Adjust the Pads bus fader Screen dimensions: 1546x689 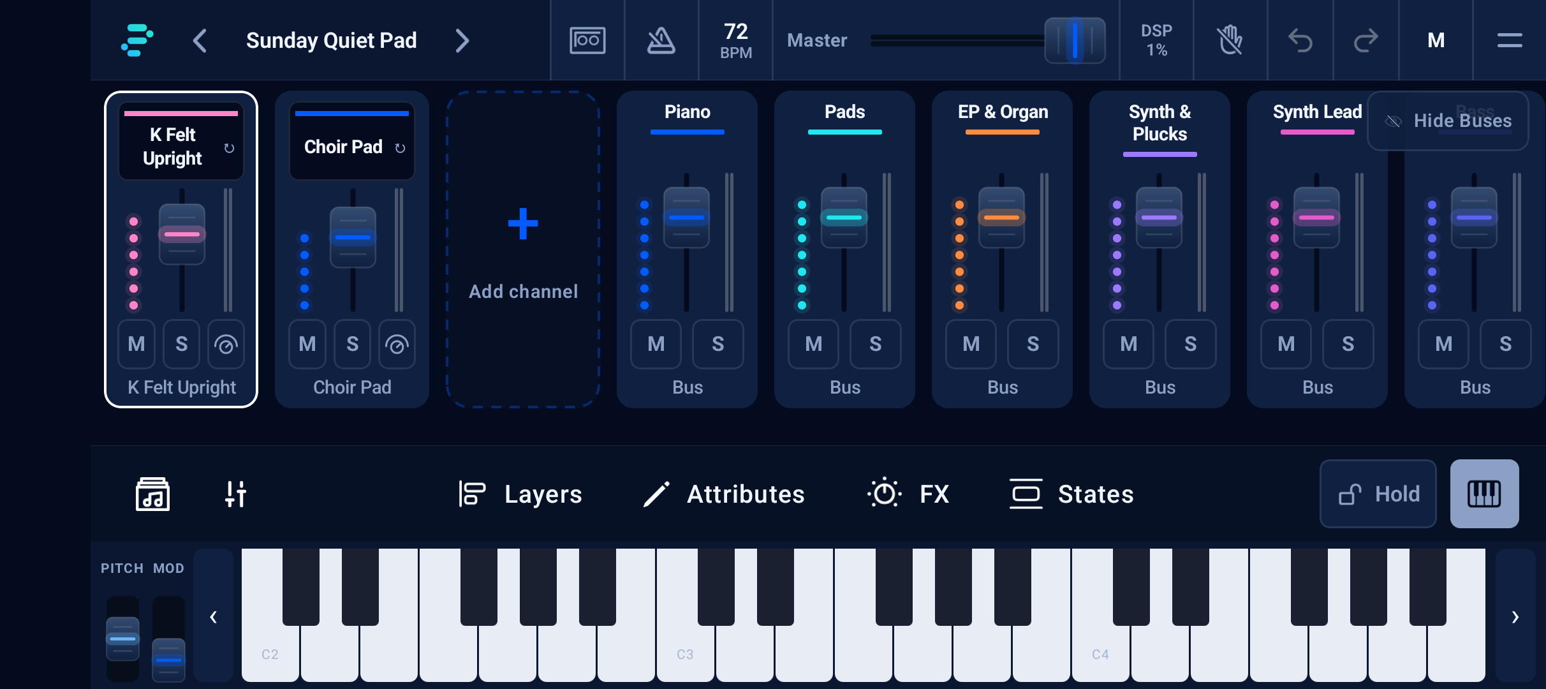pyautogui.click(x=844, y=218)
